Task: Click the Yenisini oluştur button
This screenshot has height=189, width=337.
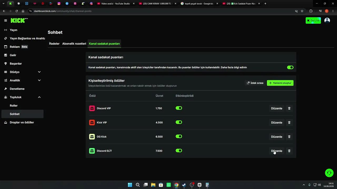Action: (x=280, y=83)
